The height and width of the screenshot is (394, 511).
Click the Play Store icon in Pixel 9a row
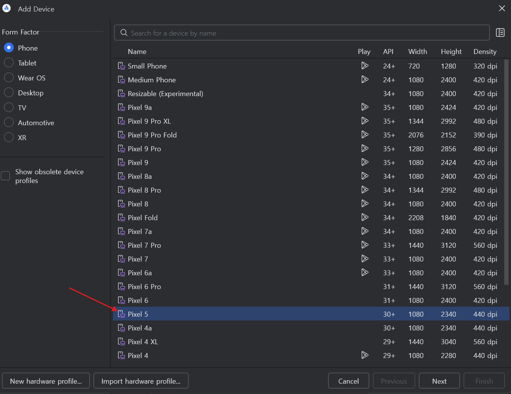(x=365, y=107)
